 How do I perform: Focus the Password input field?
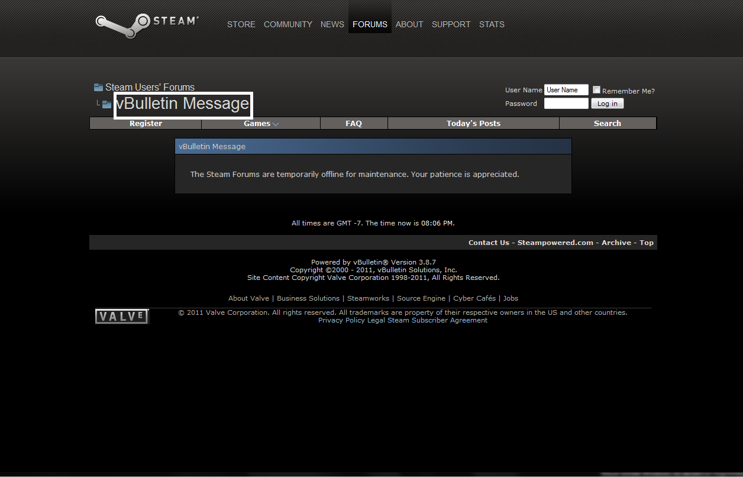point(566,104)
